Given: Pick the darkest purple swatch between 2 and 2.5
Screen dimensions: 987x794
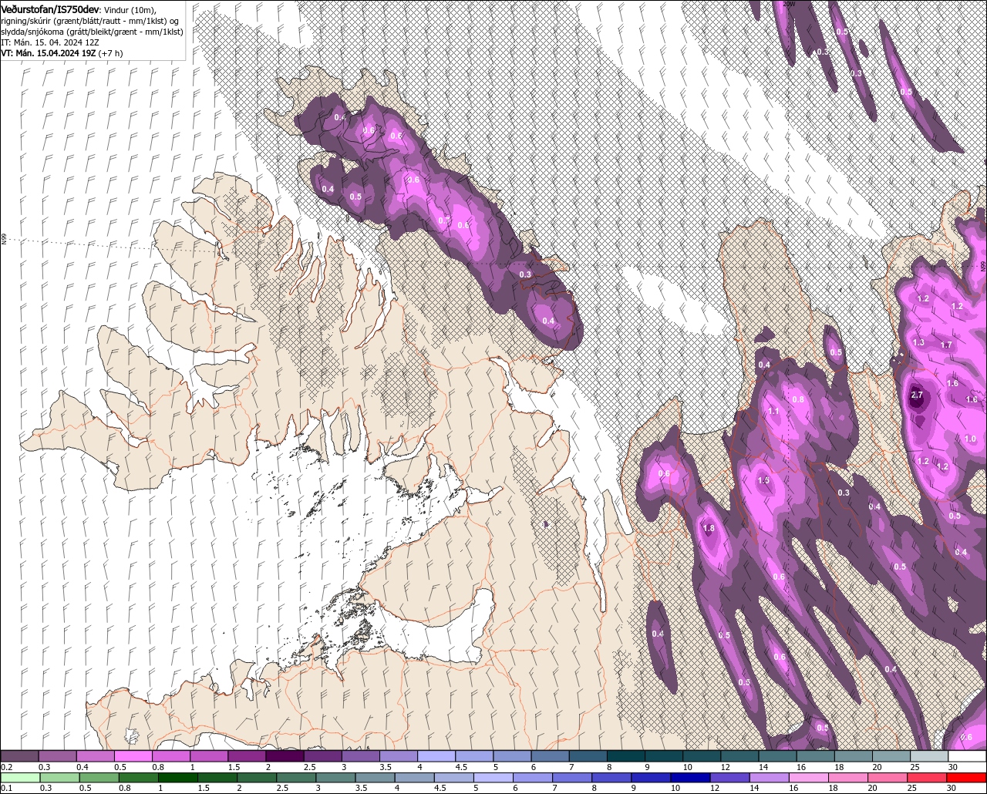Looking at the screenshot, I should pyautogui.click(x=285, y=756).
